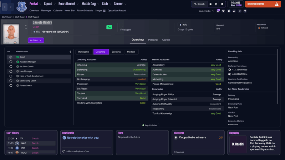Click the staff portrait photo
Screen dimensions: 285x160
[11, 34]
